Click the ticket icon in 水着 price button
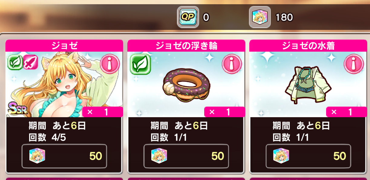 [281, 156]
